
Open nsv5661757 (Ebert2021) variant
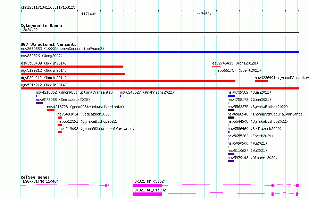click(238, 70)
